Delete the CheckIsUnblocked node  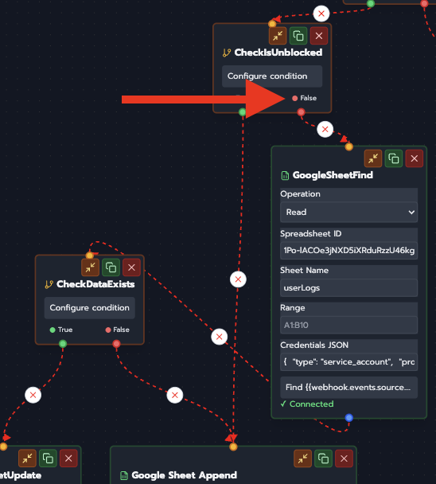[x=319, y=36]
